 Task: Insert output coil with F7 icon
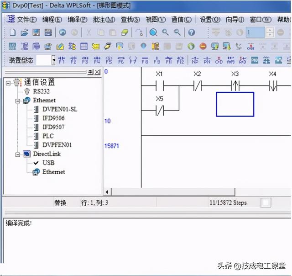pyautogui.click(x=133, y=60)
